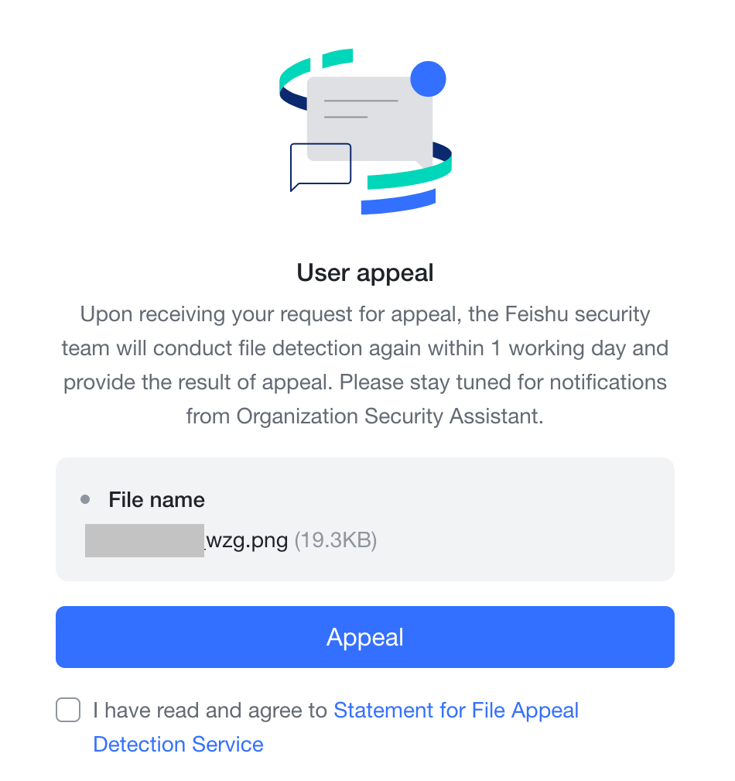Select the chat bubble icon in the illustration
The height and width of the screenshot is (781, 735).
(x=320, y=165)
